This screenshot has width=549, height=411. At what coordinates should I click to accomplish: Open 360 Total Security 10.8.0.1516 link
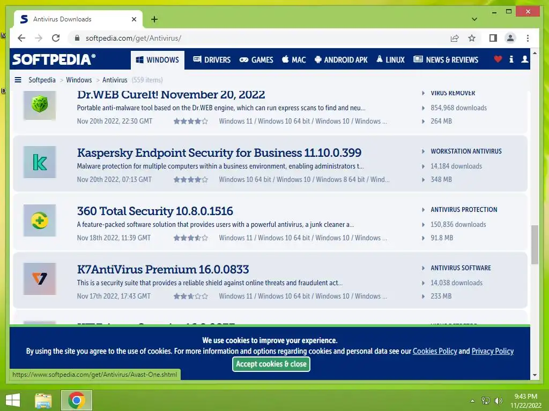[155, 211]
